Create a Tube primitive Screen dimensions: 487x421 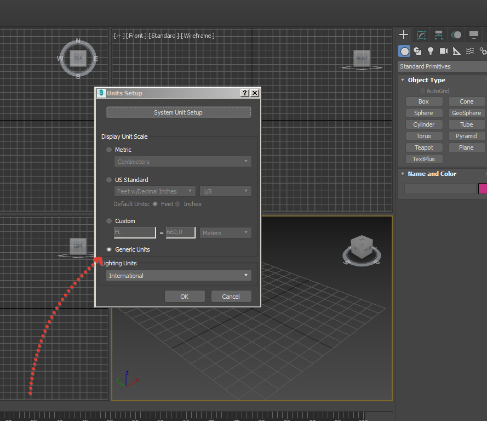click(x=467, y=124)
